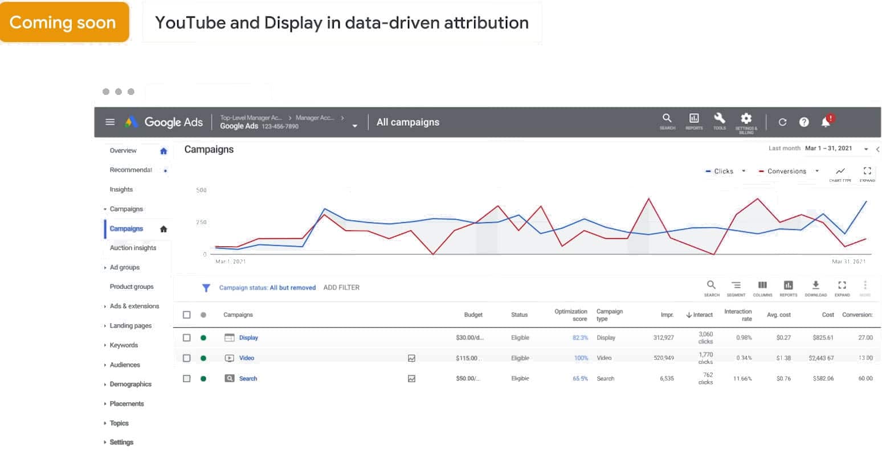Image resolution: width=882 pixels, height=459 pixels.
Task: Open the Clicks metric dropdown
Action: [x=744, y=171]
